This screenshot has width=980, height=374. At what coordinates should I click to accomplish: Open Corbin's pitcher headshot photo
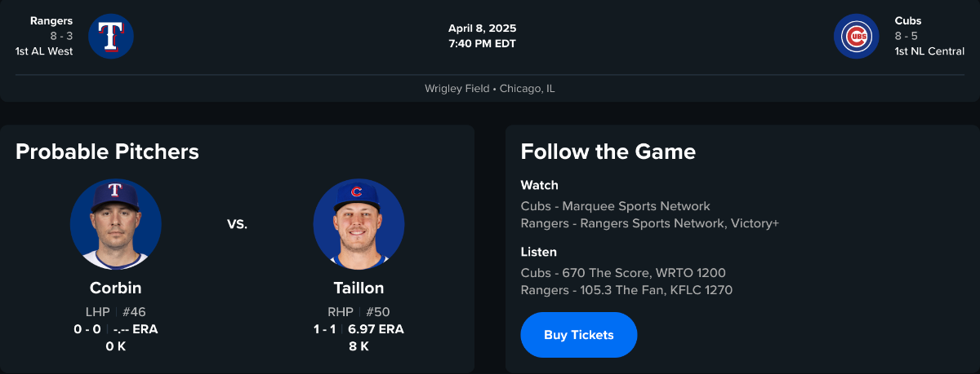coord(115,224)
